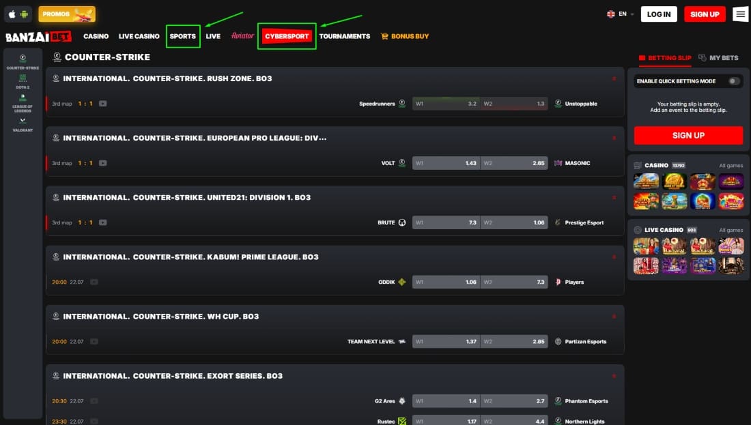Click red marker on WH Cup league
This screenshot has height=425, width=751.
pos(614,317)
